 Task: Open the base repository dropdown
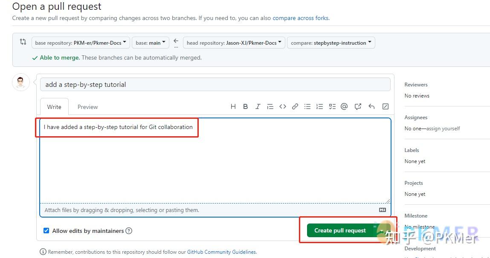point(81,43)
